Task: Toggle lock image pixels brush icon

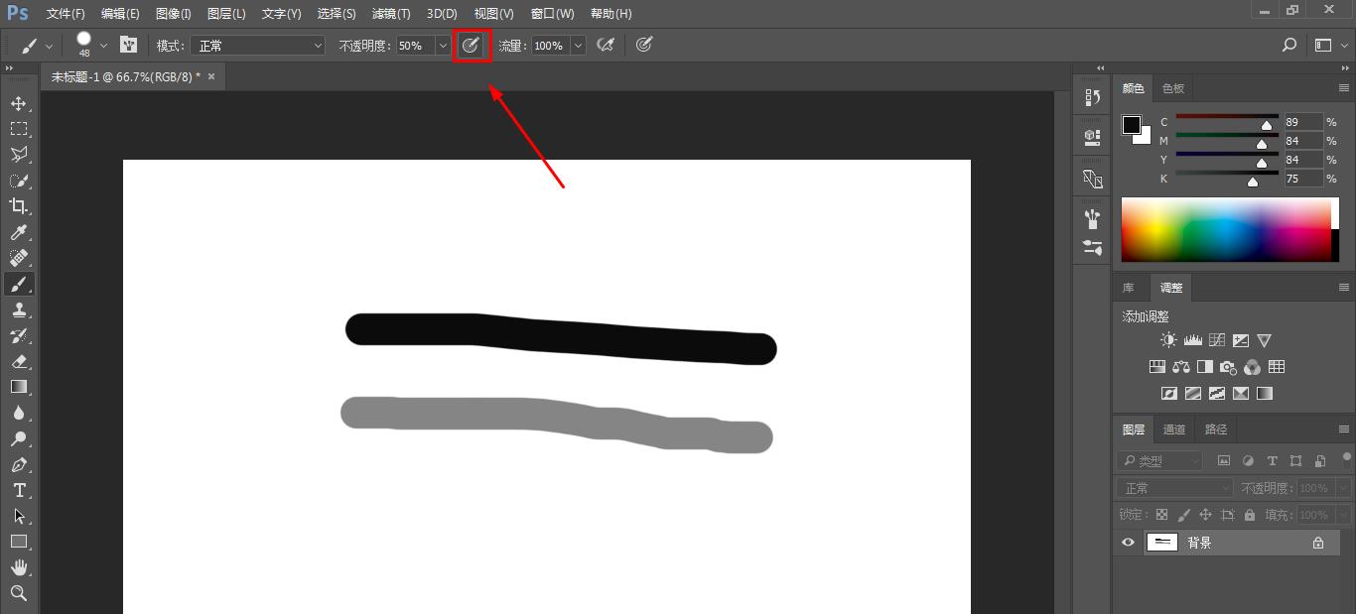Action: (x=1183, y=515)
